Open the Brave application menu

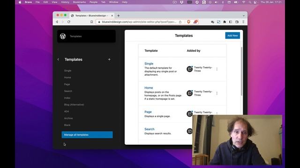(x=28, y=2)
